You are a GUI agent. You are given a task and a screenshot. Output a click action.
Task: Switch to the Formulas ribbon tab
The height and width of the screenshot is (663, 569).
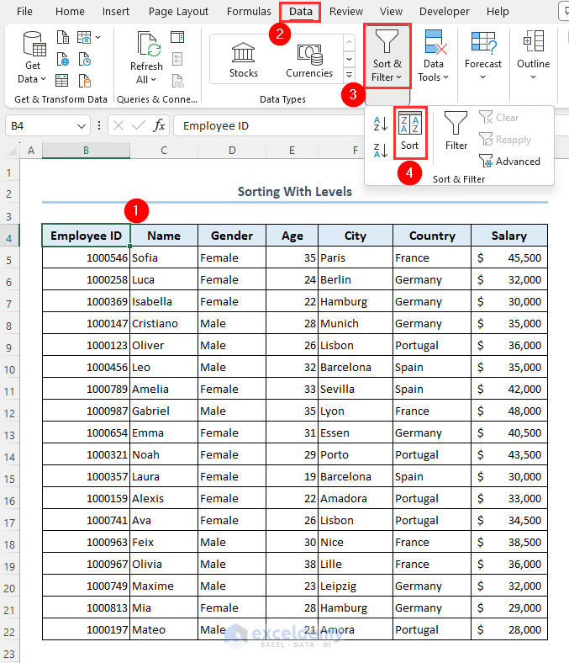pyautogui.click(x=249, y=12)
